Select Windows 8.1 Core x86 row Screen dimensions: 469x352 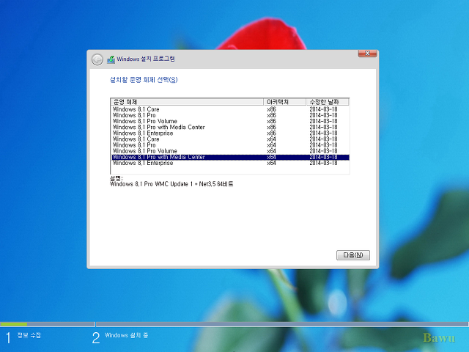[230, 109]
